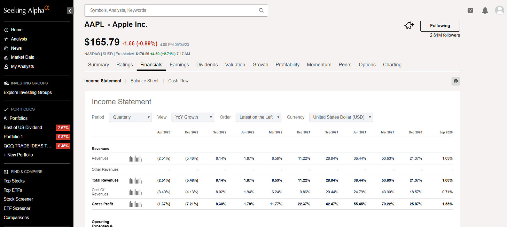Open Portfolio 1
Screen dimensions: 507x227
click(13, 137)
